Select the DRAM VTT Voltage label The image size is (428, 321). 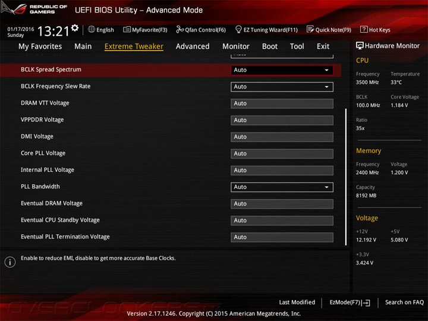pyautogui.click(x=45, y=103)
